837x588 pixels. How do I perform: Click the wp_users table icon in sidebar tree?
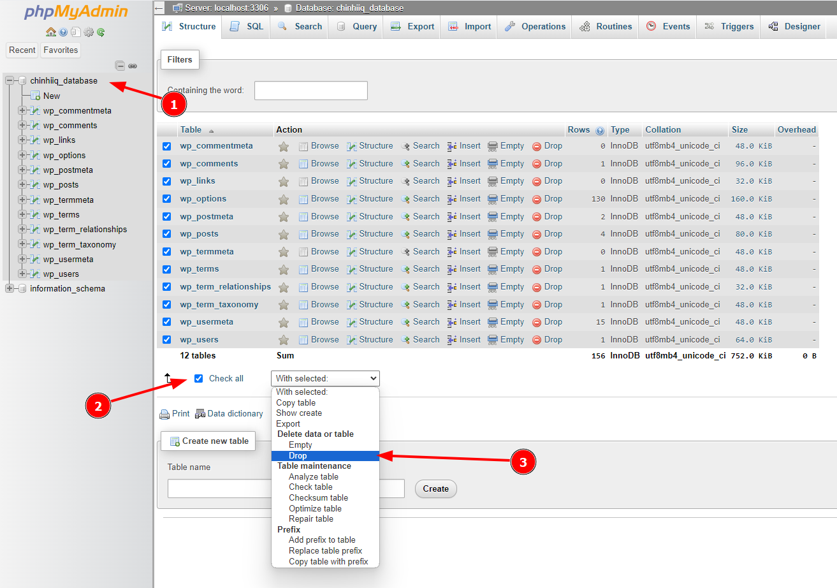click(x=36, y=274)
